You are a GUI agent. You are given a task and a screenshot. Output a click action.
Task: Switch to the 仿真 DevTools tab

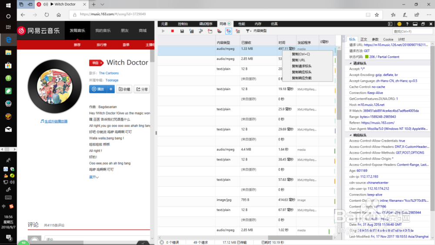[274, 24]
